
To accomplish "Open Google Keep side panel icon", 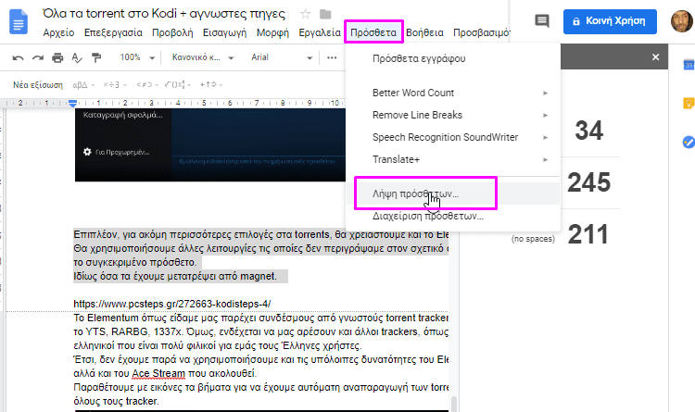I will tap(689, 103).
